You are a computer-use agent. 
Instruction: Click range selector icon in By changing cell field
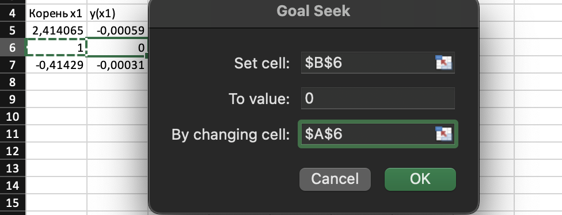[444, 134]
